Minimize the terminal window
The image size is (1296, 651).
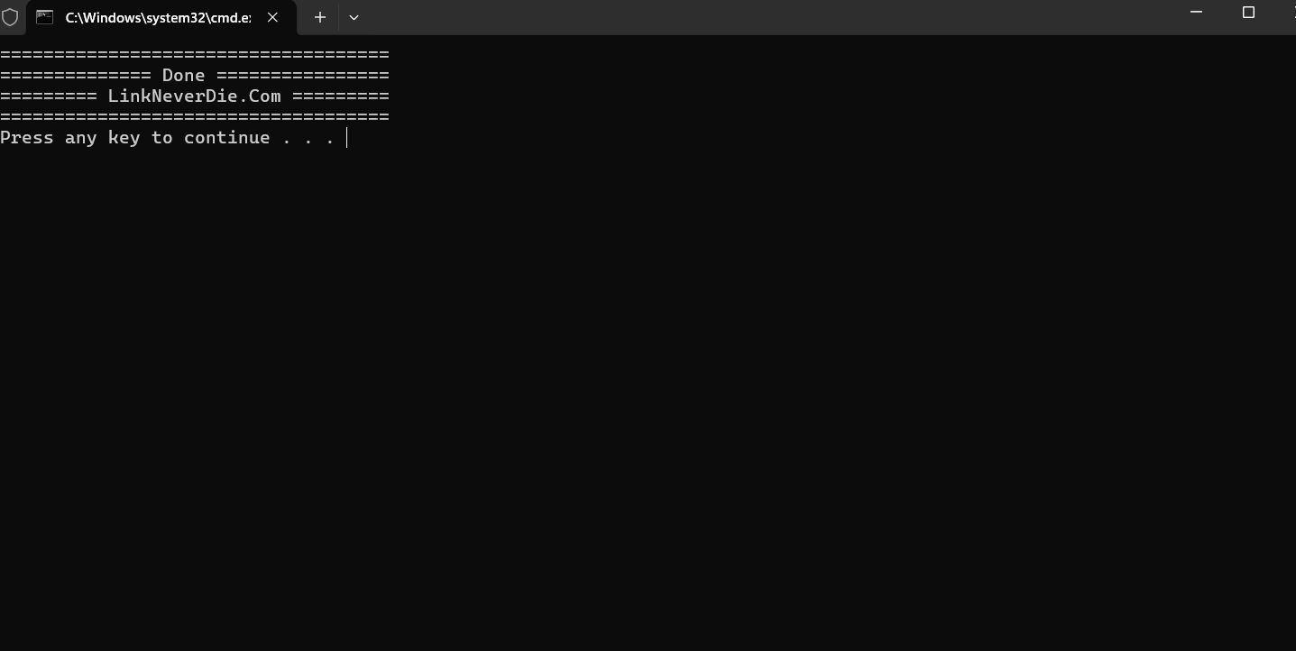[x=1197, y=13]
